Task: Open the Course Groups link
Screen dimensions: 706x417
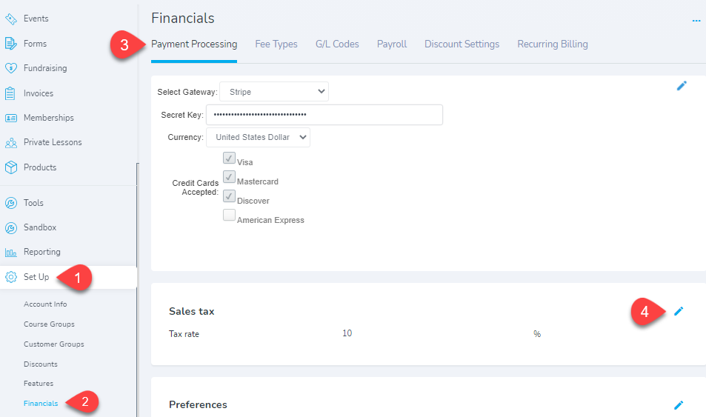Action: tap(49, 324)
